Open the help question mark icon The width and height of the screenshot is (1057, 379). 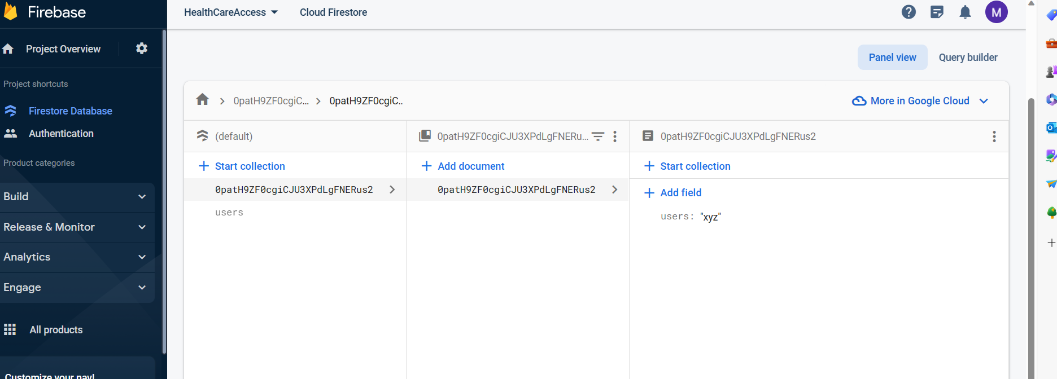click(x=909, y=12)
